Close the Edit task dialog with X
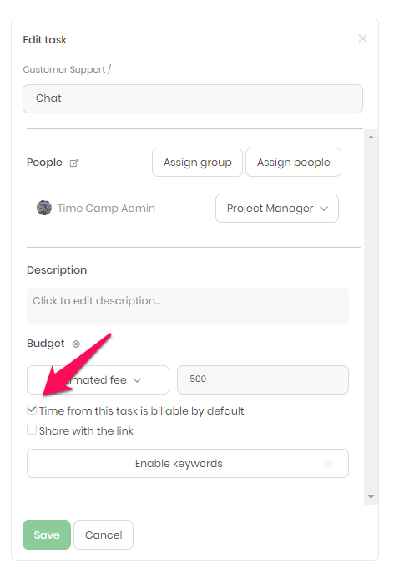This screenshot has width=394, height=578. point(362,38)
